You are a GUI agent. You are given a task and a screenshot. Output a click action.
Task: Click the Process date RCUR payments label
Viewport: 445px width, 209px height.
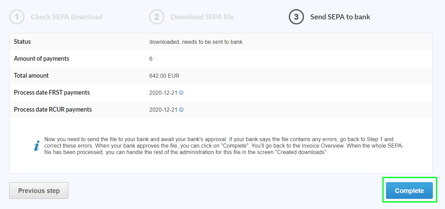click(53, 110)
